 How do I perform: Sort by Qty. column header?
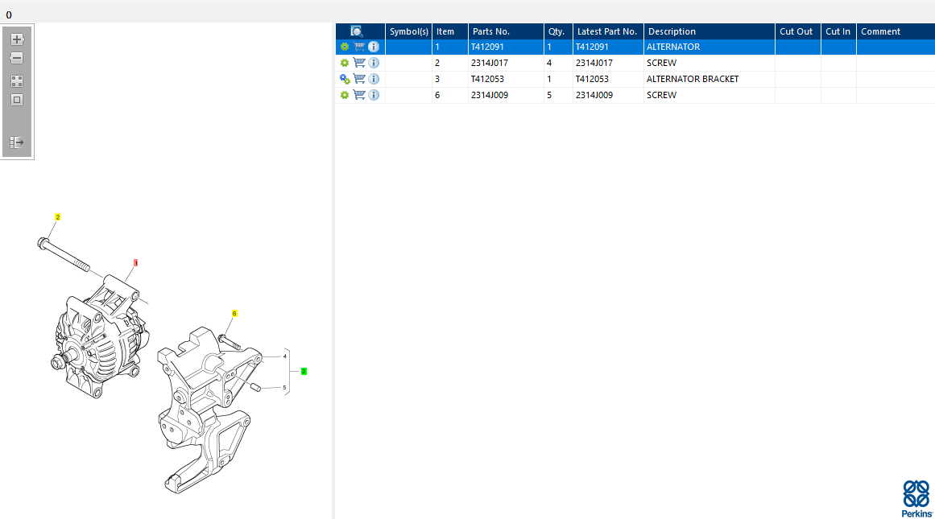pyautogui.click(x=558, y=31)
